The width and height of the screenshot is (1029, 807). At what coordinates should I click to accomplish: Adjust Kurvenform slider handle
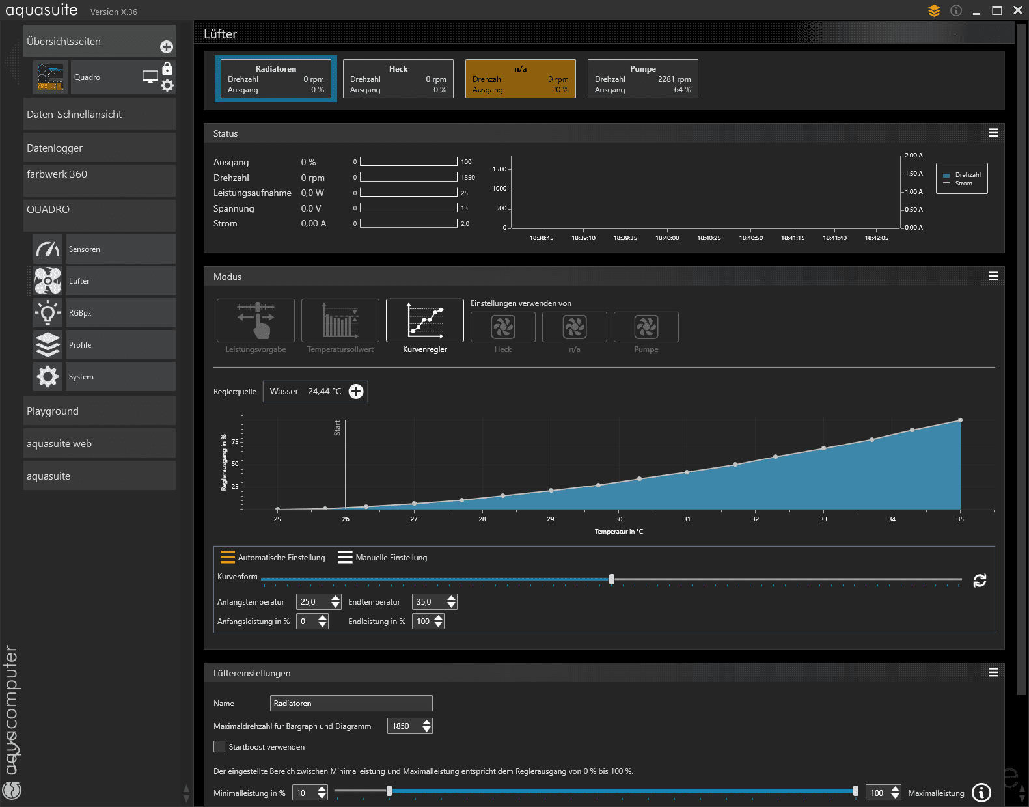coord(612,579)
